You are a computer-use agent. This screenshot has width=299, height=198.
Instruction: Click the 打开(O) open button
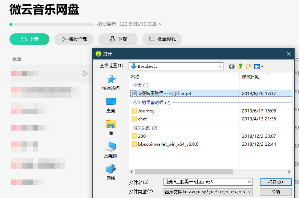click(275, 182)
